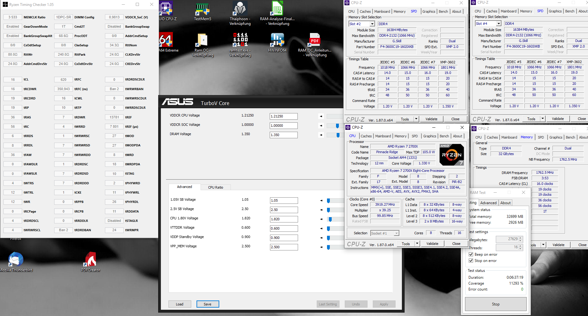This screenshot has height=316, width=588.
Task: Click the DRAM Voltage input field
Action: point(284,135)
